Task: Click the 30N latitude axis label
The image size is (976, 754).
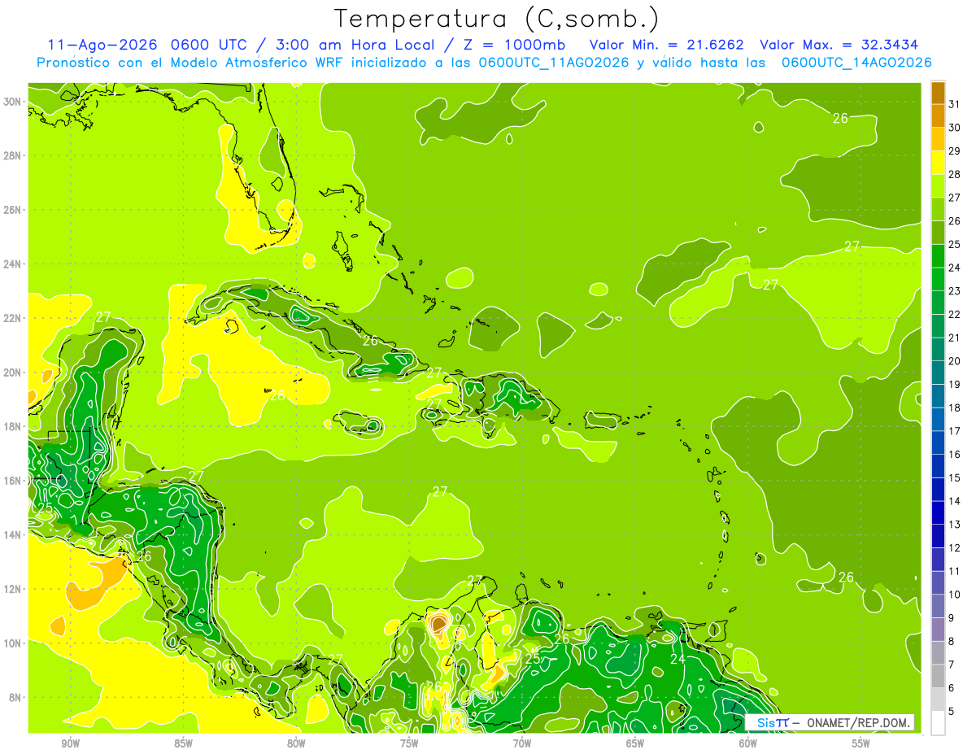Action: click(x=13, y=102)
